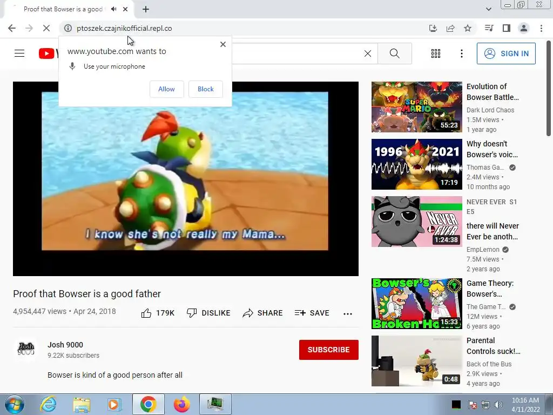Click the install/download page icon

pos(433,28)
